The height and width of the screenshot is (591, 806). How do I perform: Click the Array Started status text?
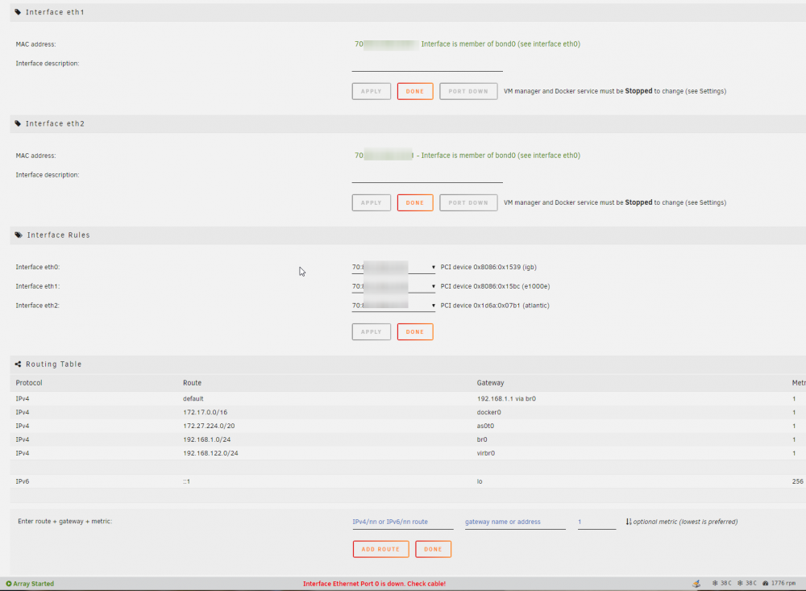(x=33, y=583)
